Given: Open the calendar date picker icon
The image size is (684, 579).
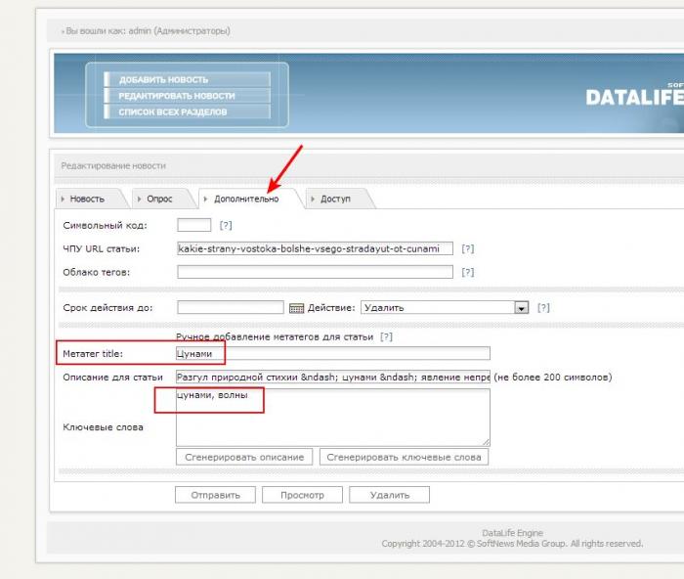Looking at the screenshot, I should [296, 308].
